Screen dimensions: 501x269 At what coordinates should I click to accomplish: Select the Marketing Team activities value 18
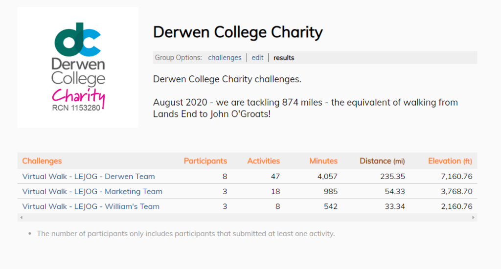pos(275,191)
